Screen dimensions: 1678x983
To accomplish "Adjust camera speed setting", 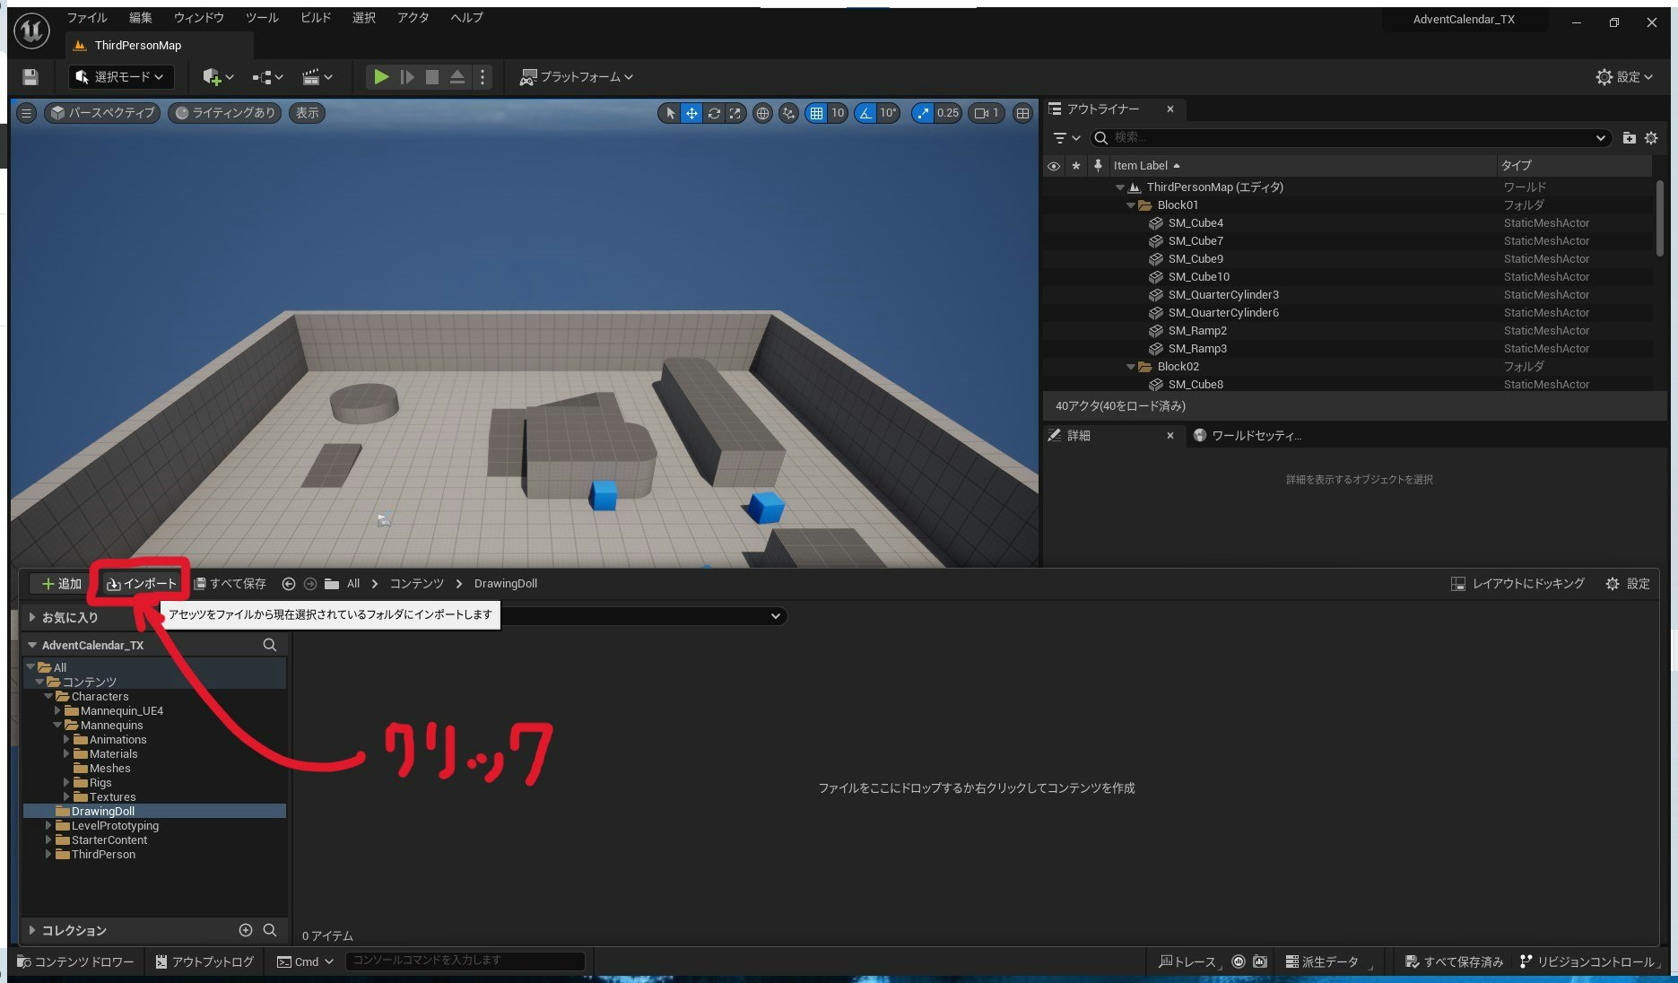I will 987,113.
